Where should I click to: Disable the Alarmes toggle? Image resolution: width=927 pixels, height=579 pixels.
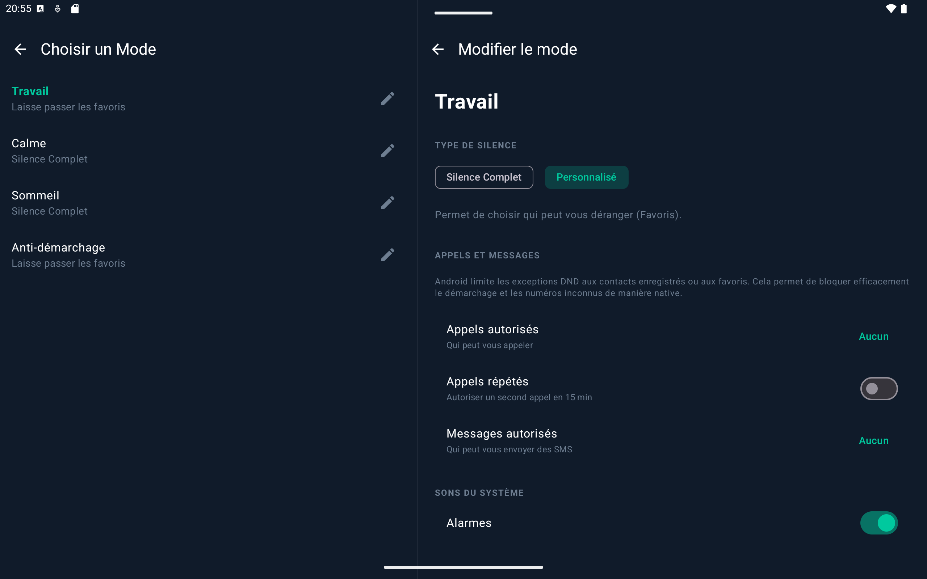coord(879,523)
